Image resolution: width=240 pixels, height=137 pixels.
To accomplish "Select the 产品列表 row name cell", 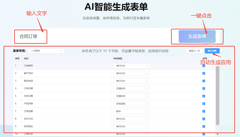I will (x=28, y=104).
